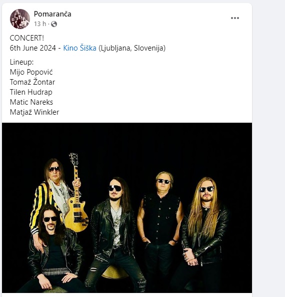This screenshot has width=285, height=297.
Task: Click the name Matjaž Winkler in lineup
Action: pos(34,112)
